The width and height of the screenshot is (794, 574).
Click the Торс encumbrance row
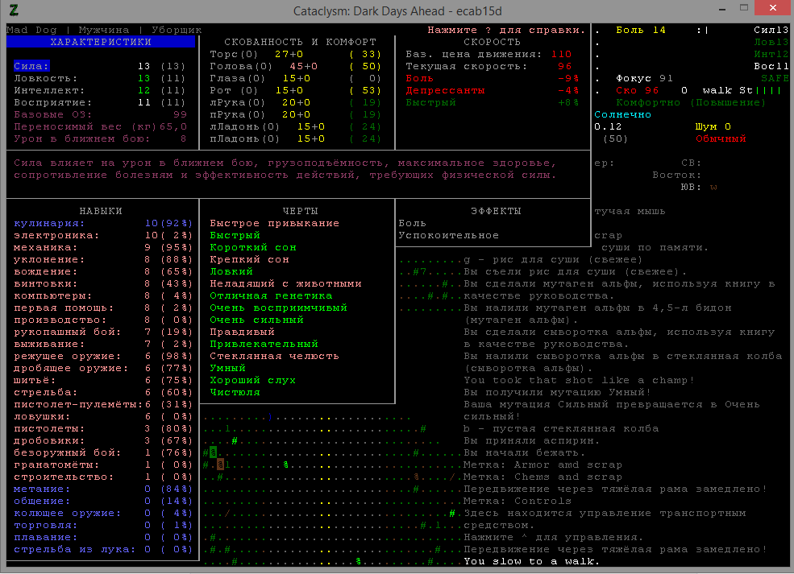(296, 54)
